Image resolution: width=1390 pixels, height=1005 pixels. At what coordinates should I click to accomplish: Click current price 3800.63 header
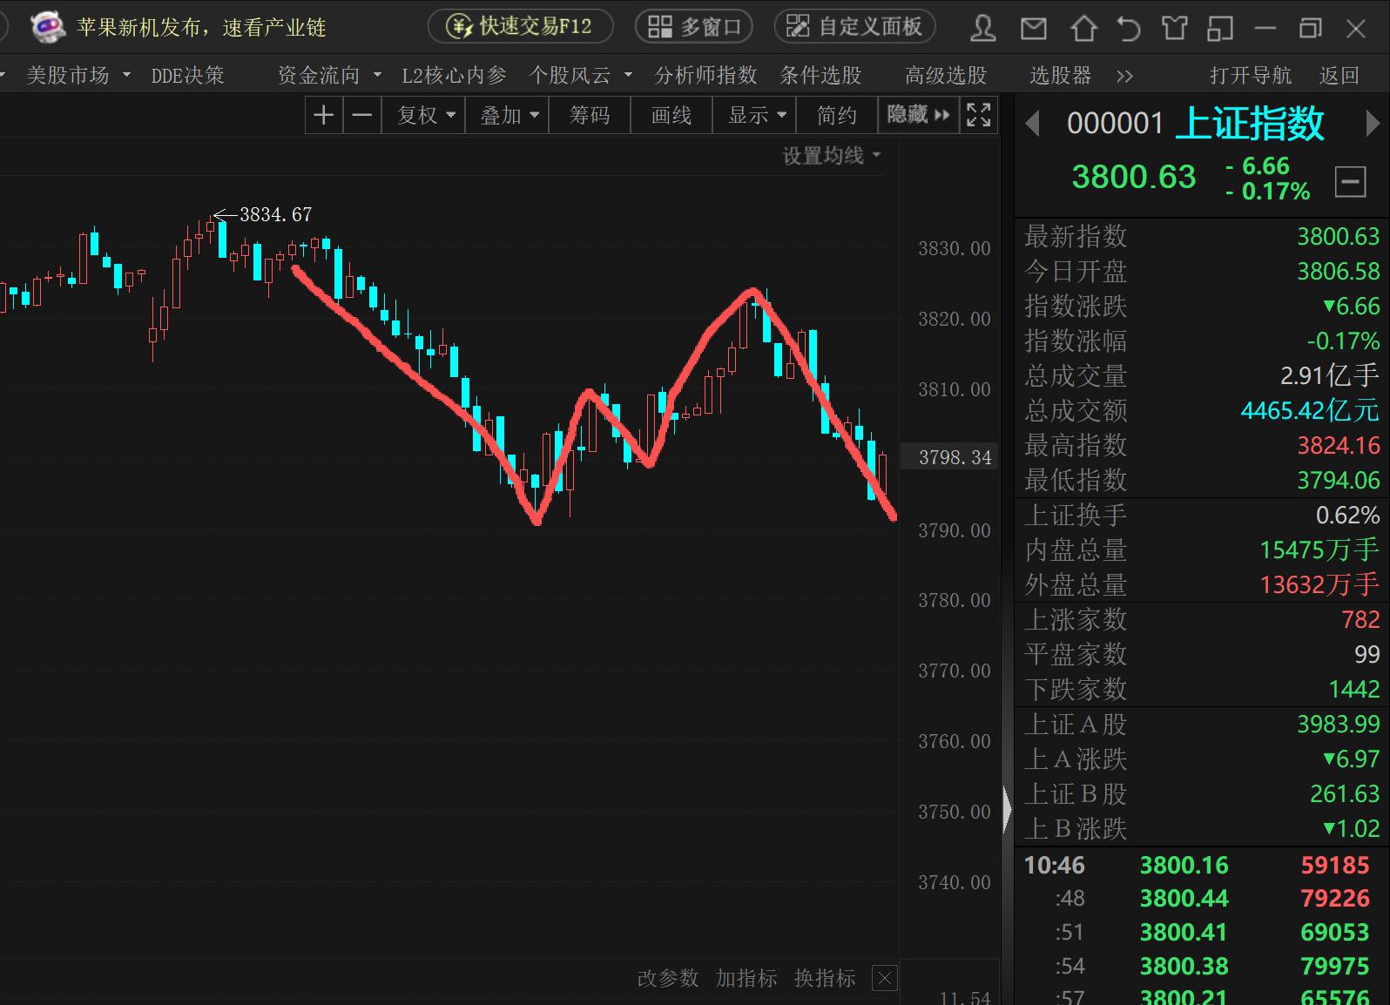point(1134,177)
